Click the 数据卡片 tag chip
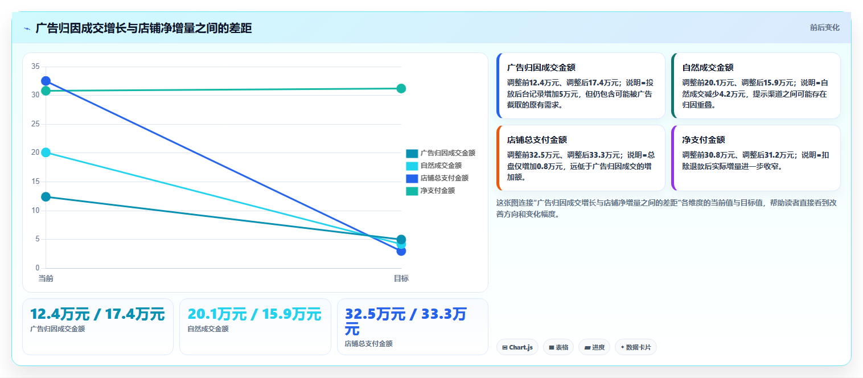The width and height of the screenshot is (863, 378). tap(635, 347)
